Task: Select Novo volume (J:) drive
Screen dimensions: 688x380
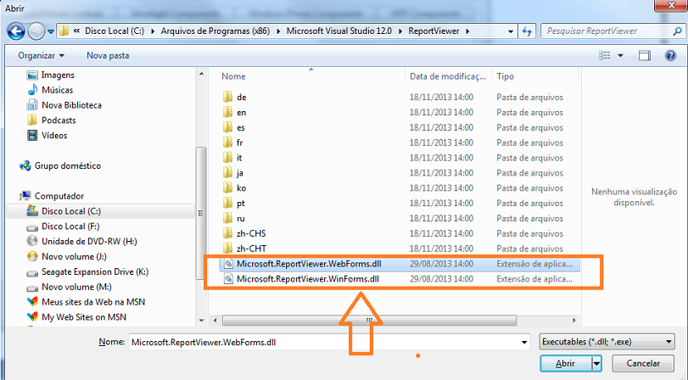Action: coord(66,257)
